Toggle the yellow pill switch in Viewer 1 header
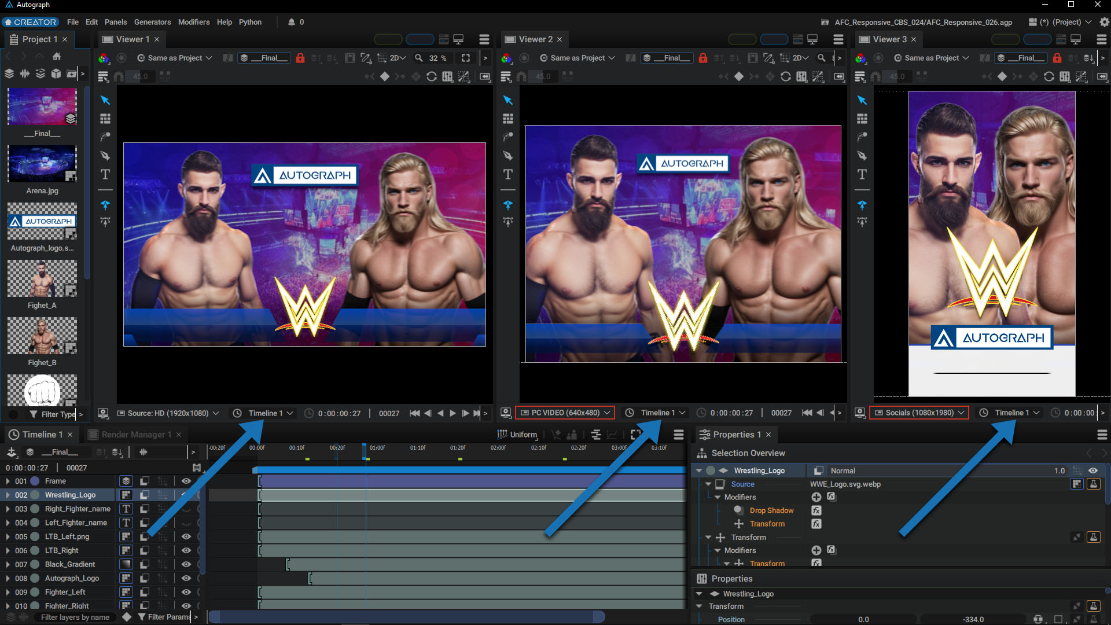Viewport: 1111px width, 625px height. tap(388, 39)
